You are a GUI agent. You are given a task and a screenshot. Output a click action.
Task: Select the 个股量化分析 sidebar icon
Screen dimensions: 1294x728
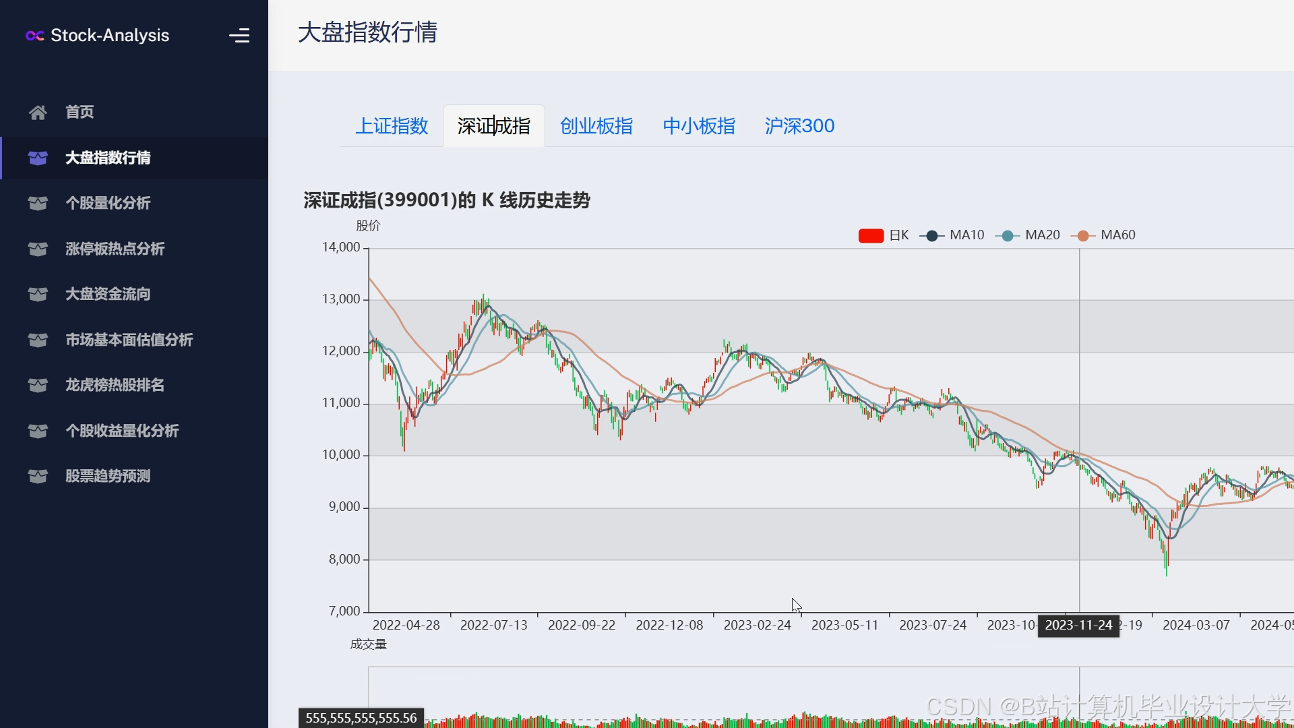pyautogui.click(x=37, y=203)
